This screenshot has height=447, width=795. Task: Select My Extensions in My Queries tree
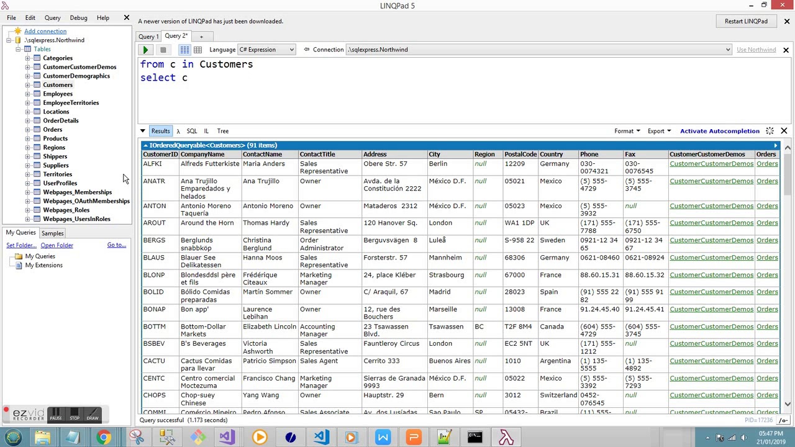43,265
